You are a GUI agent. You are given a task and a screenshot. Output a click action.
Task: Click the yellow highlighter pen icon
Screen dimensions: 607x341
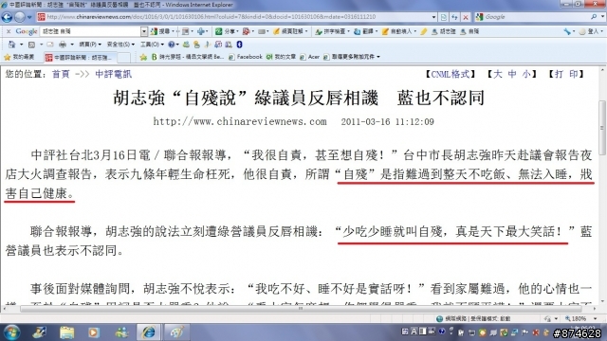(x=424, y=31)
